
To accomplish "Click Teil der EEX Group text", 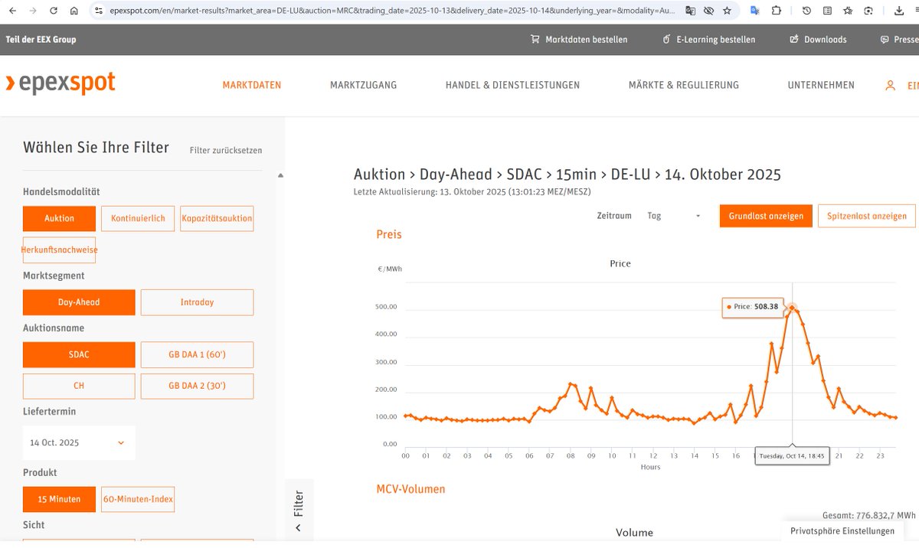I will [x=41, y=39].
